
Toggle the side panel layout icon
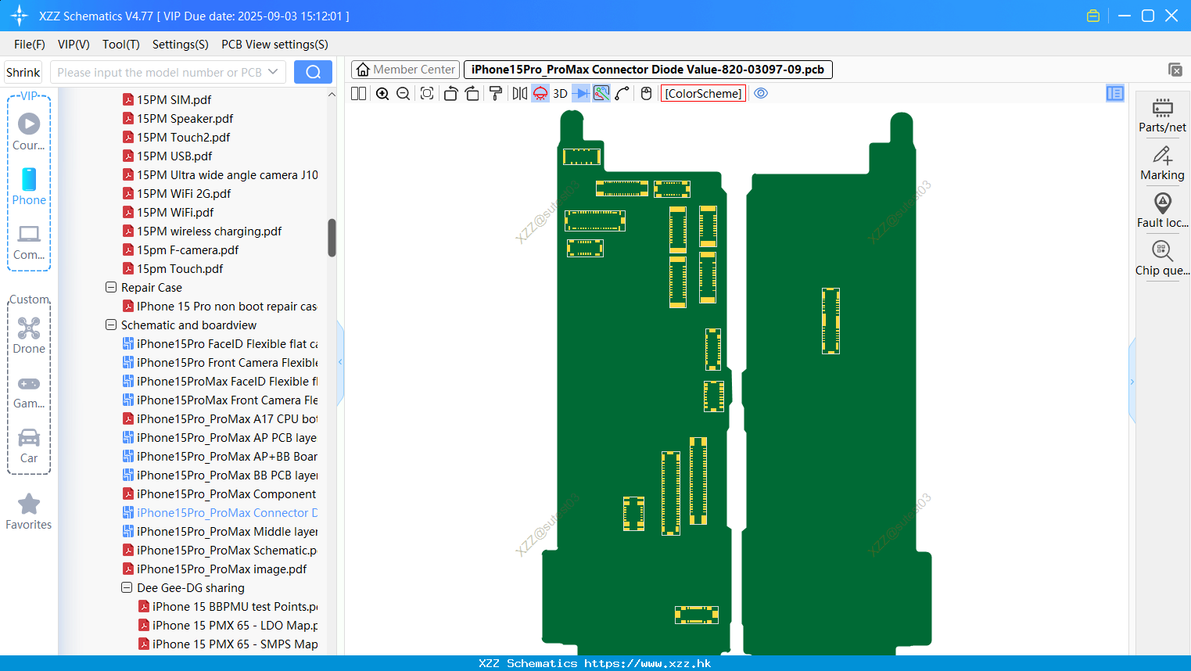[x=1114, y=93]
